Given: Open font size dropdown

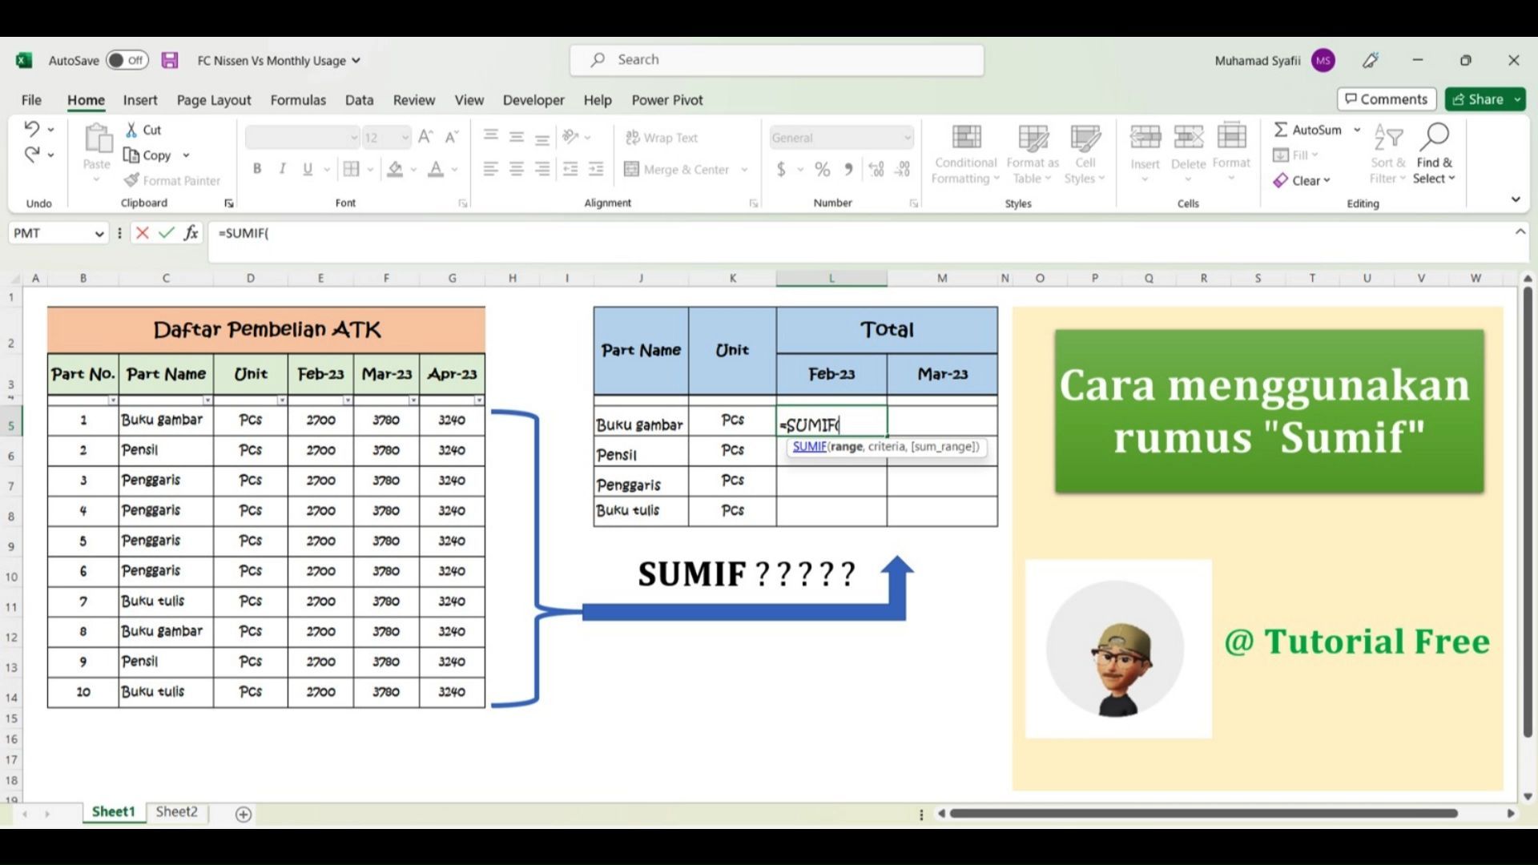Looking at the screenshot, I should [405, 138].
